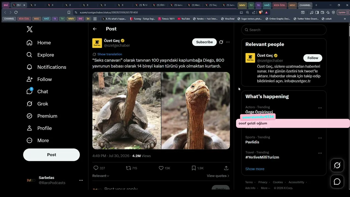Image resolution: width=350 pixels, height=197 pixels.
Task: Click the reply icon with 327 replies
Action: 96,168
